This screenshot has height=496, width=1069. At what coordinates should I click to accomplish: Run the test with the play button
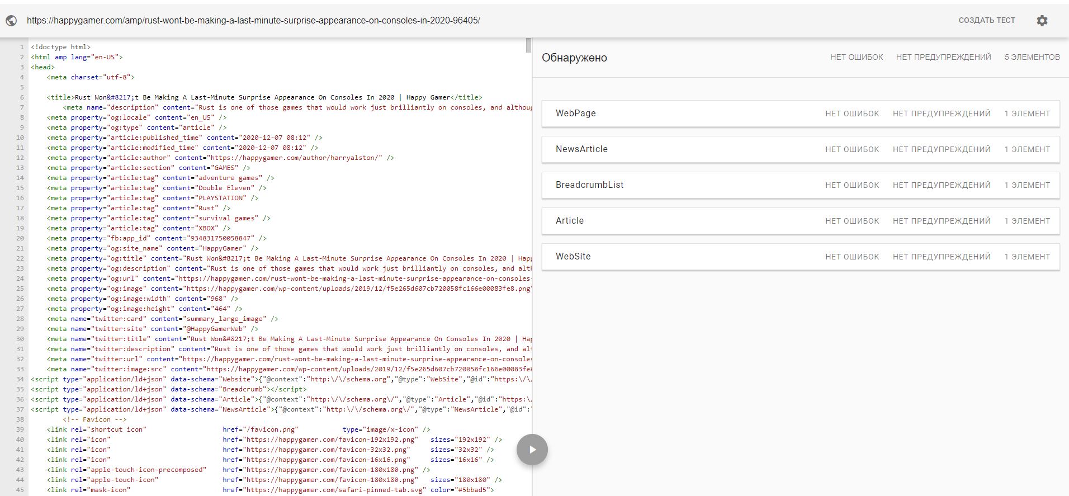[x=532, y=450]
